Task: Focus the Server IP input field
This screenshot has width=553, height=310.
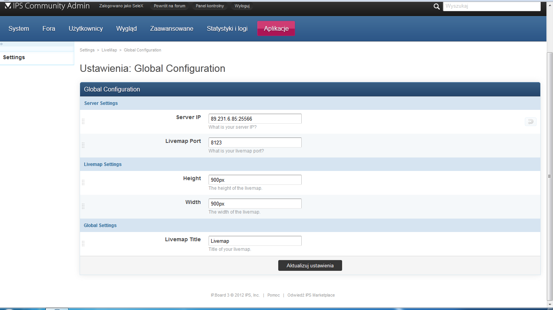Action: (255, 119)
